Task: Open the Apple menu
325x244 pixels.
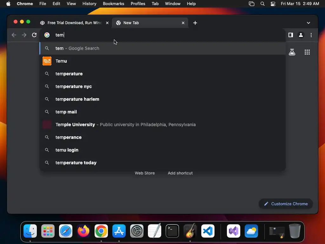Action: (x=8, y=4)
